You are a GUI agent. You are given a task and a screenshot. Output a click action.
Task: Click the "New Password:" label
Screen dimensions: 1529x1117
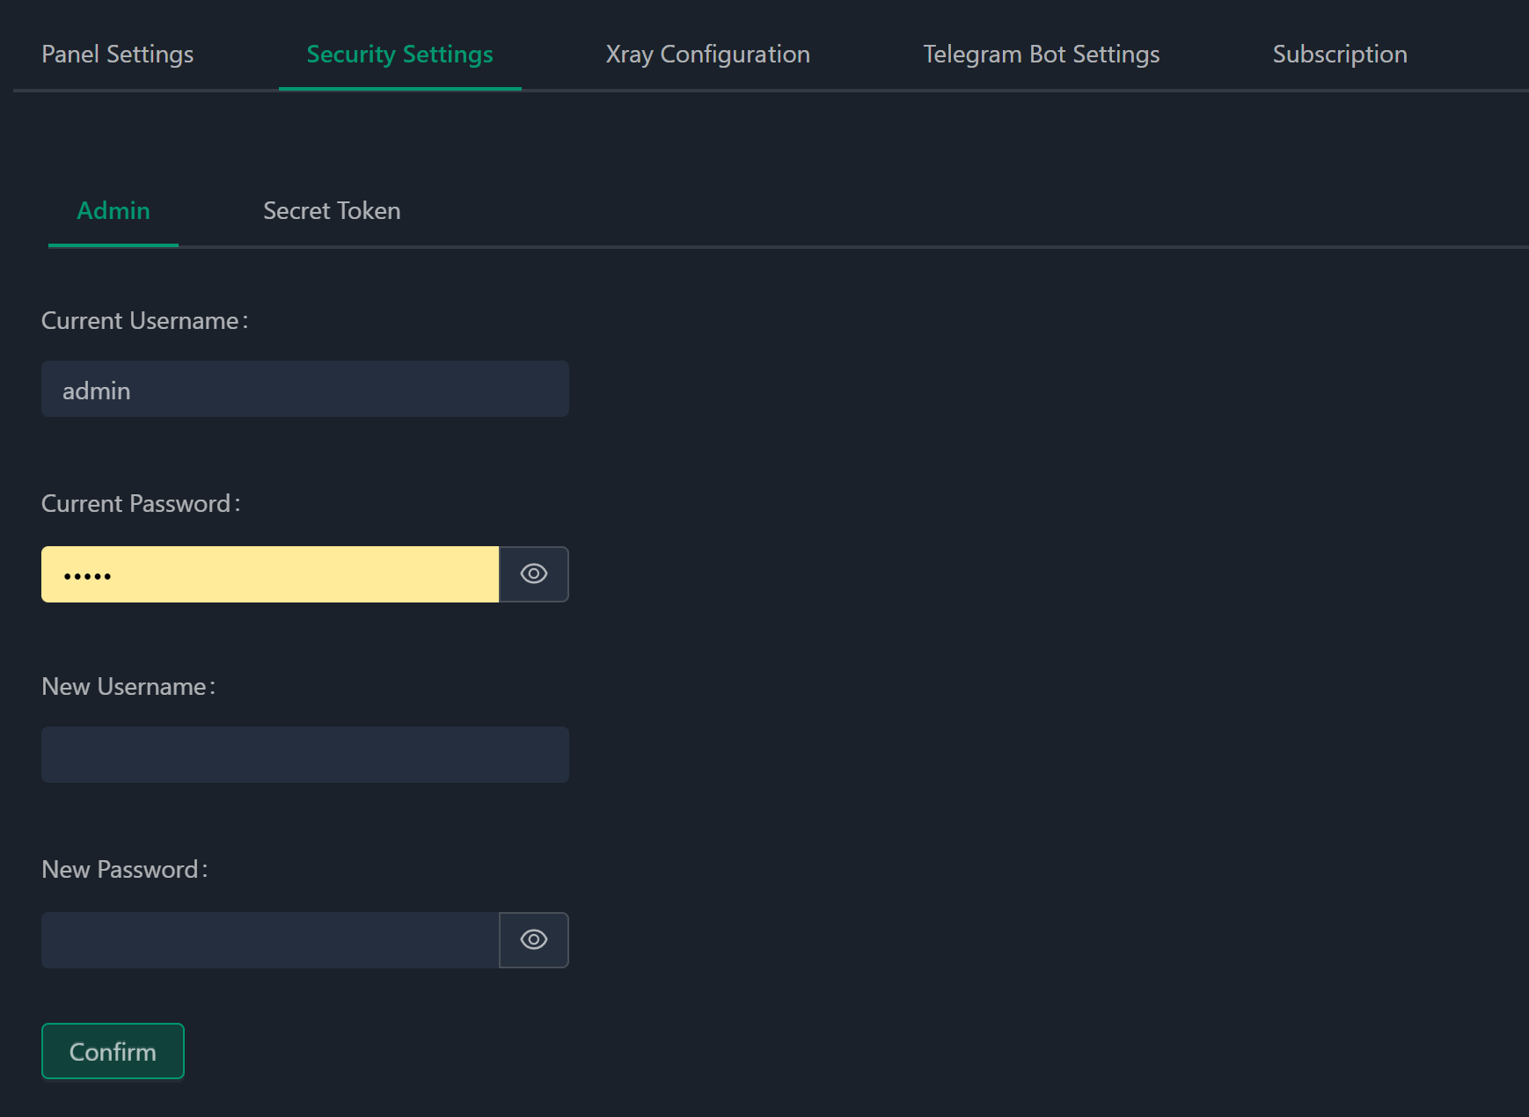point(125,870)
